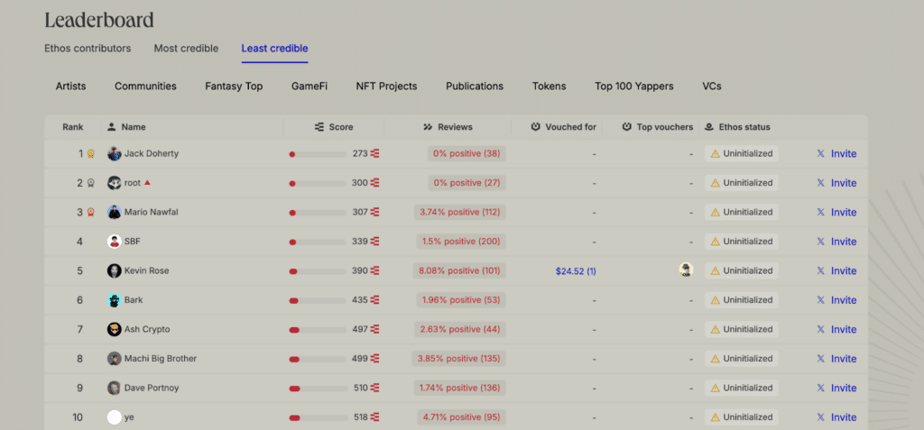Click rank 1 medal badge icon
Screen dimensions: 924x430
tap(91, 154)
